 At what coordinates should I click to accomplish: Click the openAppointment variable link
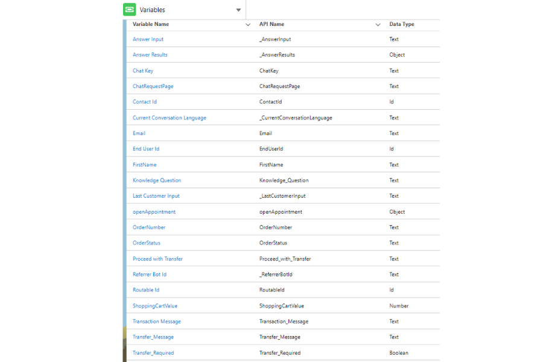[154, 212]
